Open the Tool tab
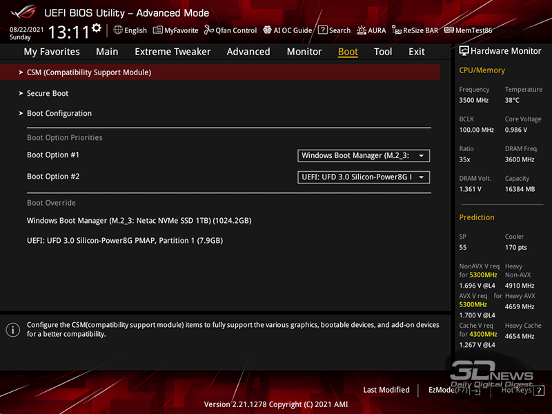Screen dimensions: 552x414 point(383,52)
